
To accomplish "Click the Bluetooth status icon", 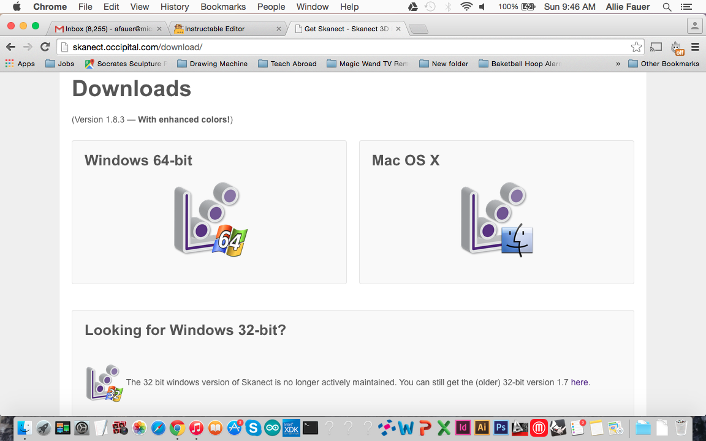I will (448, 7).
